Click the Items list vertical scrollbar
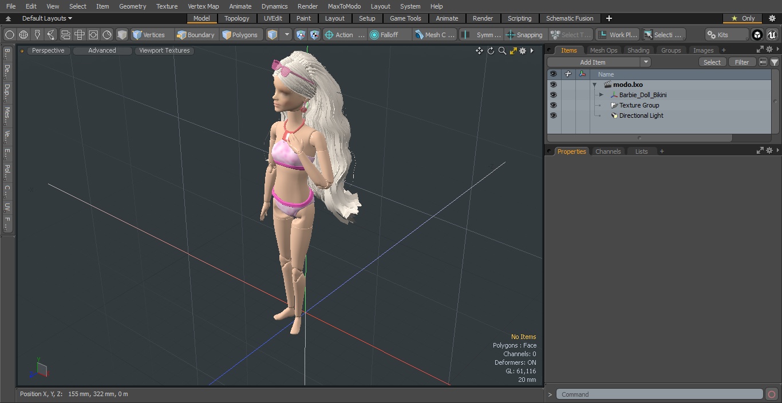The width and height of the screenshot is (782, 403). click(x=775, y=101)
